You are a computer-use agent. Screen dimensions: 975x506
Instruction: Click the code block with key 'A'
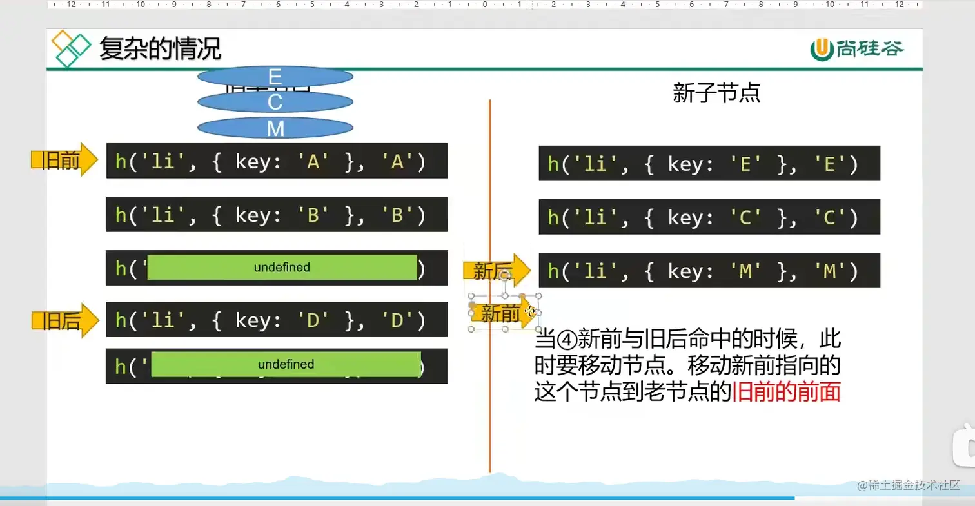[276, 161]
